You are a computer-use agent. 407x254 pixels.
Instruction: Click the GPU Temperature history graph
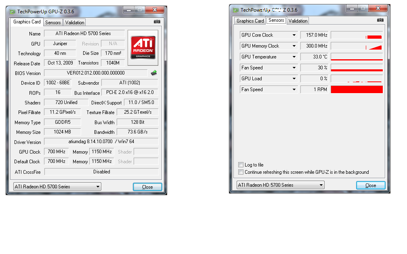tap(357, 57)
